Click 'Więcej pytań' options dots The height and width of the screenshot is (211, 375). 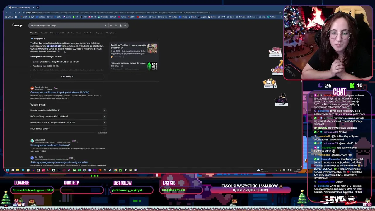(x=48, y=105)
